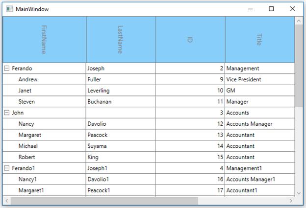Screen dimensions: 306x208
Task: Maximize the MainWindow window
Action: (271, 9)
